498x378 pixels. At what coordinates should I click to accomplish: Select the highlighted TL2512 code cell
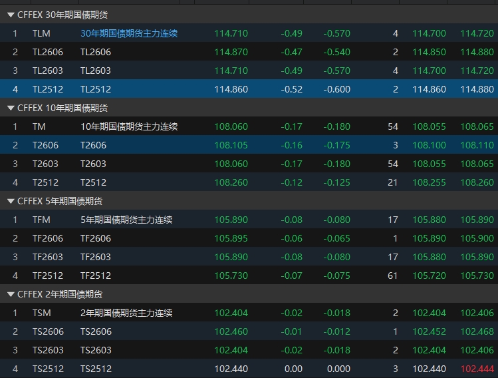tap(48, 89)
